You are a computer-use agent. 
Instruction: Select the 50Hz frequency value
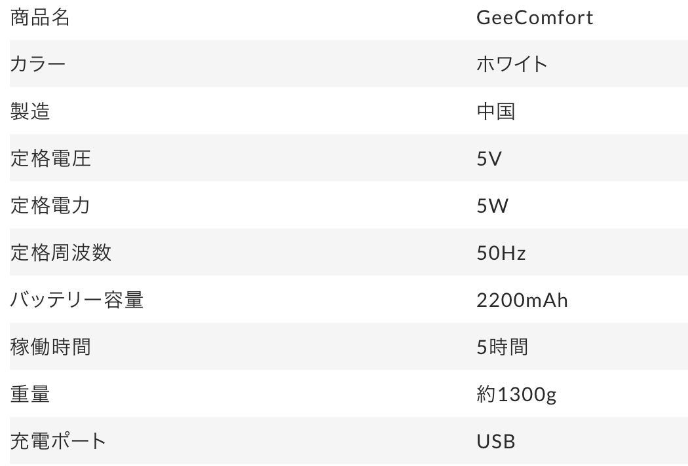(501, 253)
